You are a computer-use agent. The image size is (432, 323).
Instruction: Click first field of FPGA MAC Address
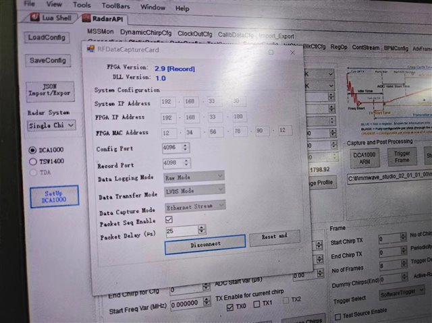169,133
